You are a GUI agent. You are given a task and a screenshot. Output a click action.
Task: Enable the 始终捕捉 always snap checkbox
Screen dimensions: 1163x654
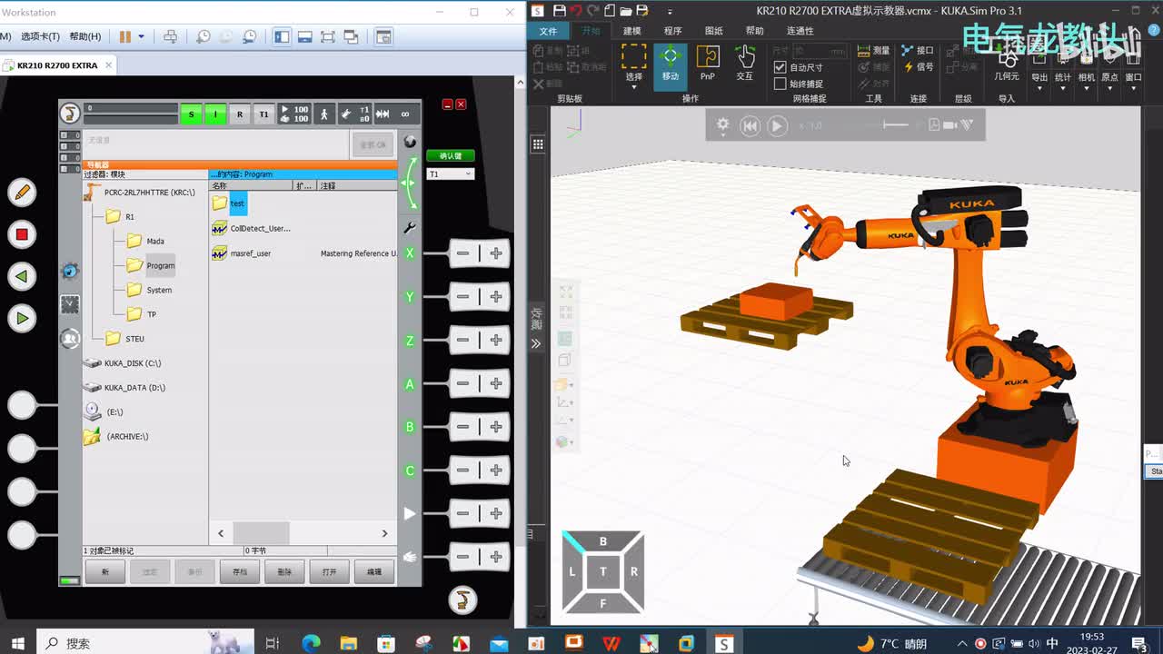780,84
